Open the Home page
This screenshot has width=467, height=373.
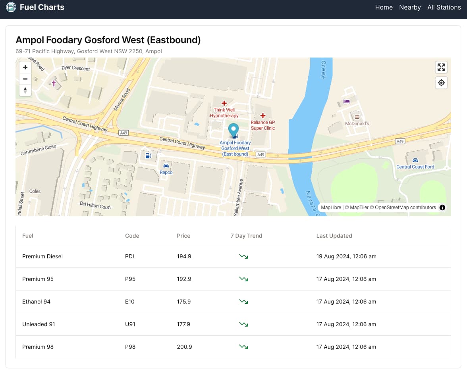384,8
